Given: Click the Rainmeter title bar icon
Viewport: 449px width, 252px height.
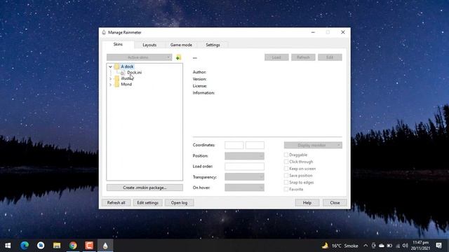Looking at the screenshot, I should point(104,32).
